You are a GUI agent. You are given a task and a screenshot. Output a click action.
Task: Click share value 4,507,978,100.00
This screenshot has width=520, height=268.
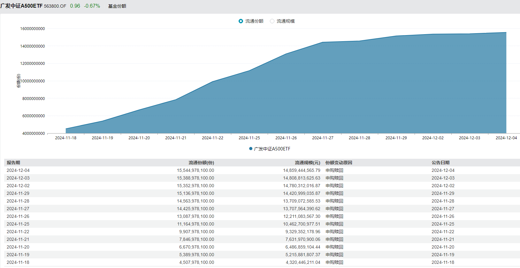tap(197, 262)
